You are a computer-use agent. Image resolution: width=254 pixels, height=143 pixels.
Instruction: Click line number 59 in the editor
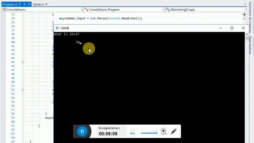[x=13, y=118]
